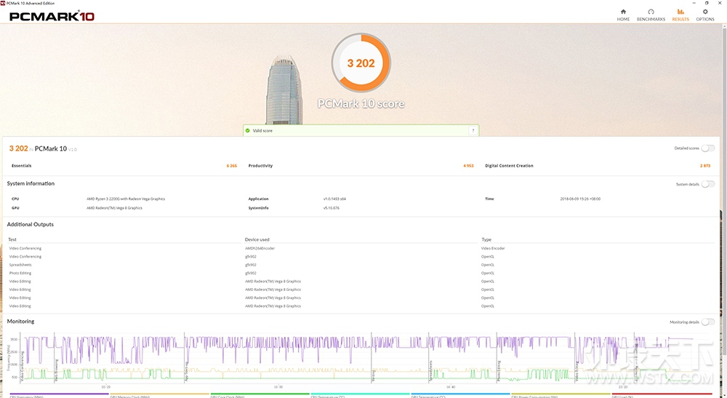Viewport: 727px width, 398px height.
Task: Select the Digital Content Creation value 2 873
Action: [705, 166]
